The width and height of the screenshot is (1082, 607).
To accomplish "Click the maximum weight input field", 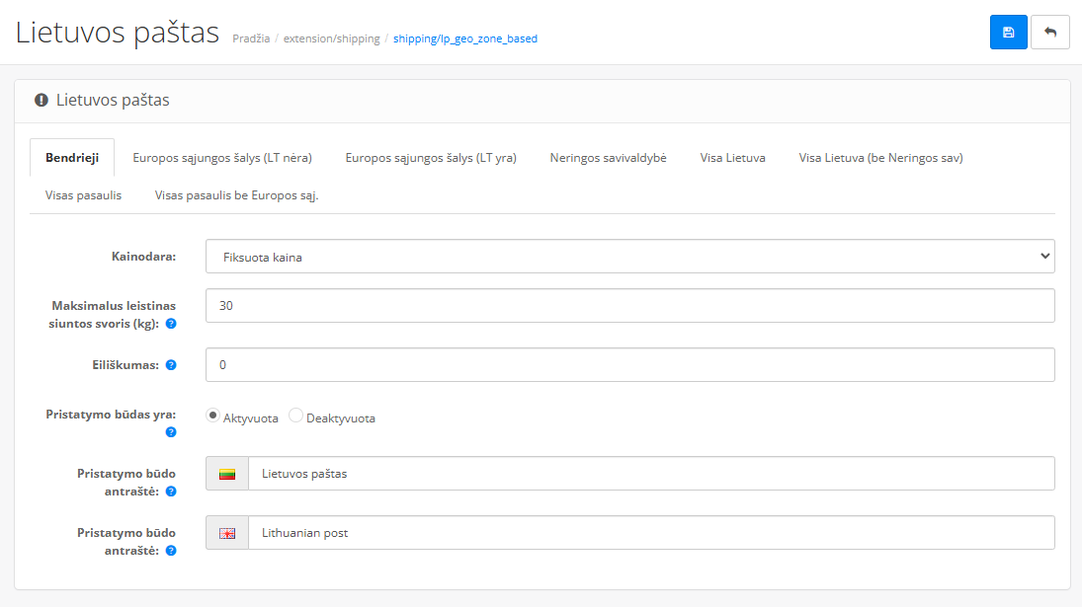I will coord(629,306).
